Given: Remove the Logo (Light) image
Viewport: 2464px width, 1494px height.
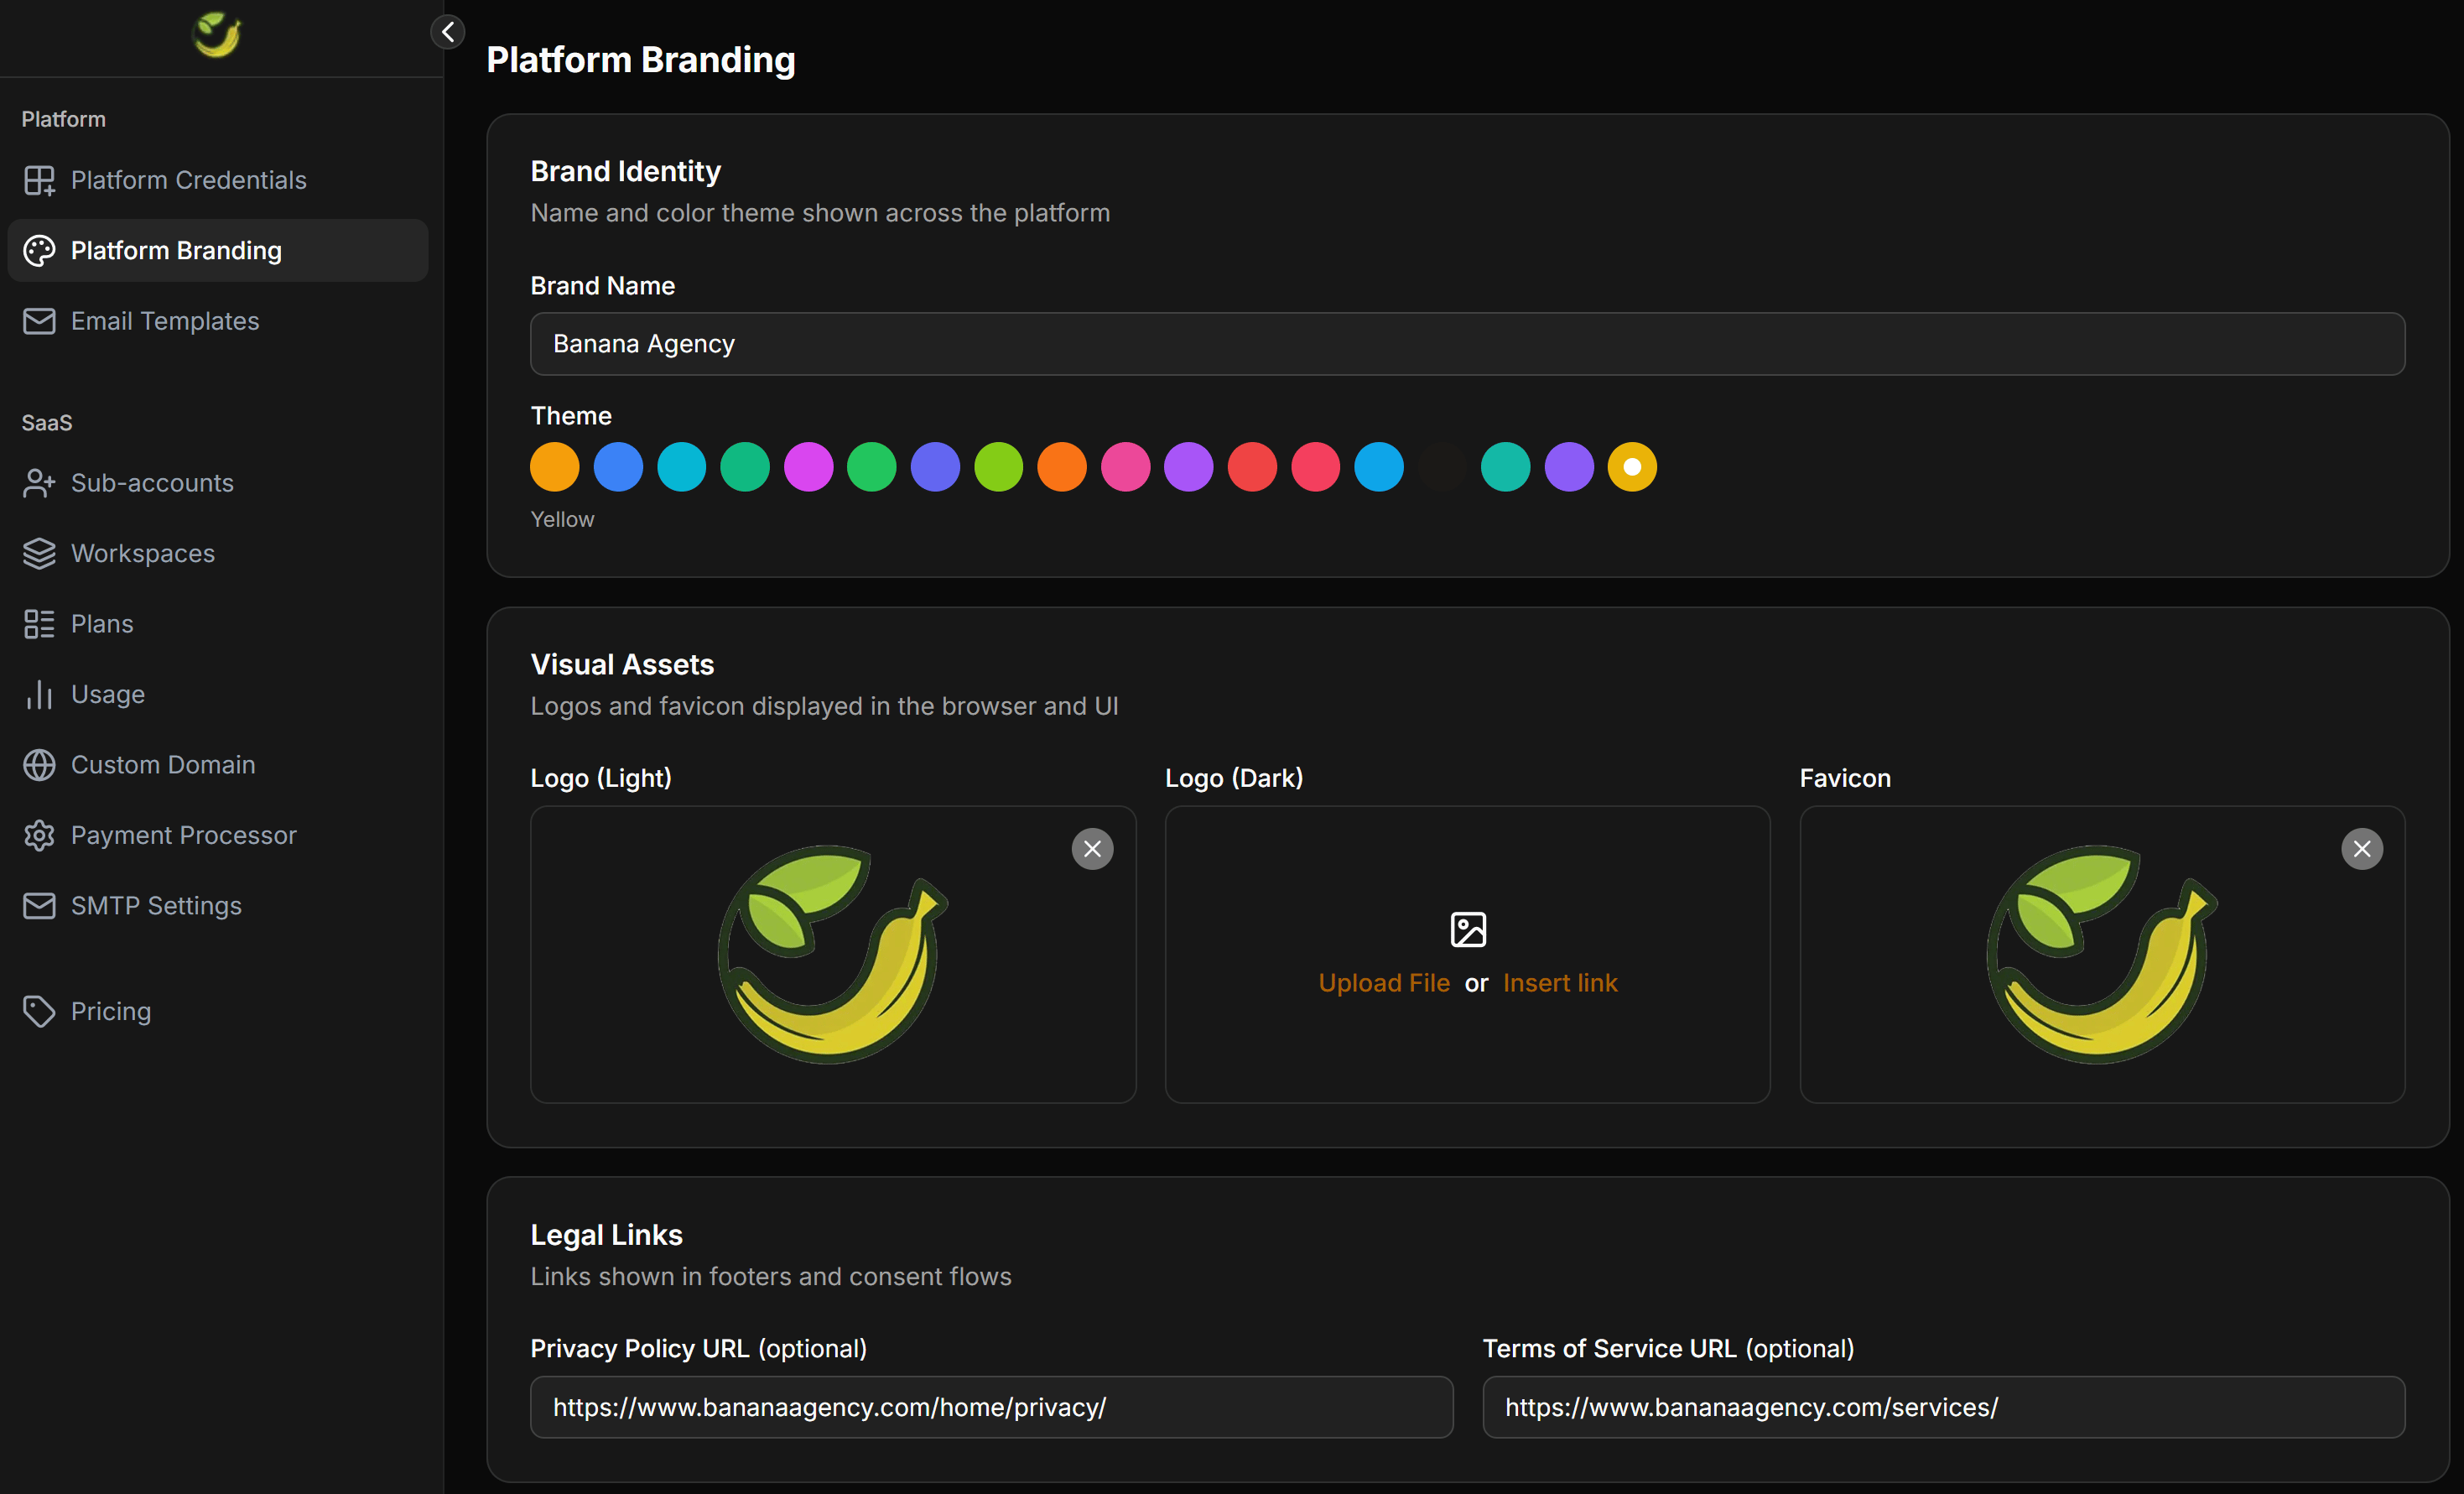Looking at the screenshot, I should [1092, 849].
